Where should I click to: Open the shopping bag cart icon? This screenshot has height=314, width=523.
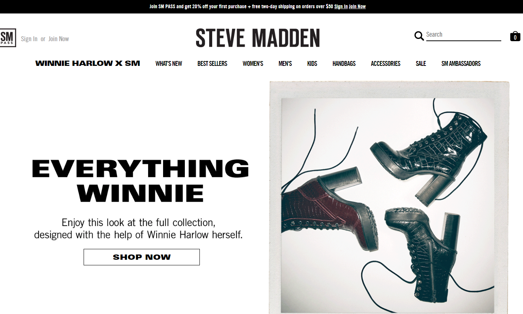tap(515, 36)
